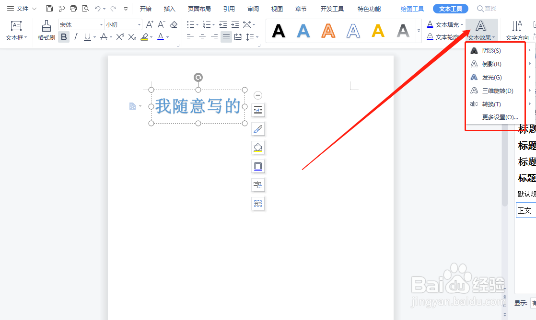
Task: Open the floating brush style icon beside textbox
Action: (x=258, y=128)
